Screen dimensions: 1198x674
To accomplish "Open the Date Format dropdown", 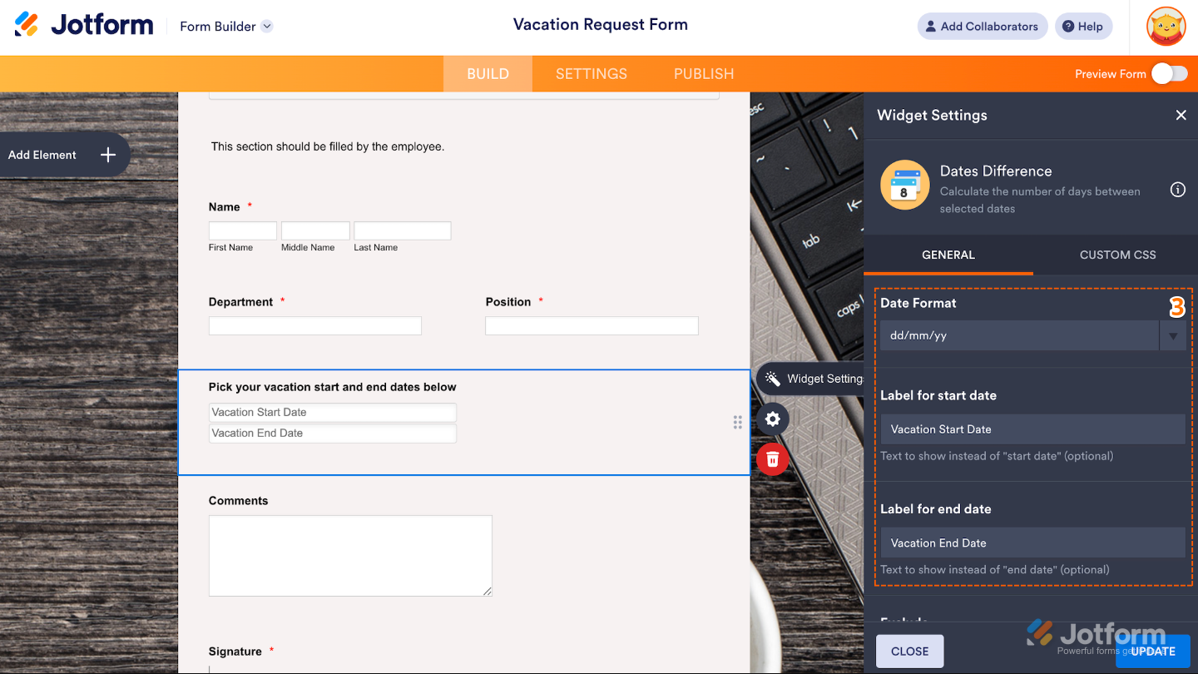I will click(1032, 335).
